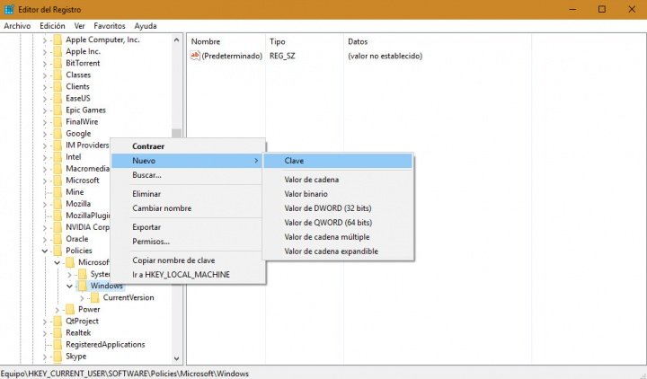Create a Valor de QWORD (64 bits)
The image size is (647, 379).
click(x=338, y=223)
